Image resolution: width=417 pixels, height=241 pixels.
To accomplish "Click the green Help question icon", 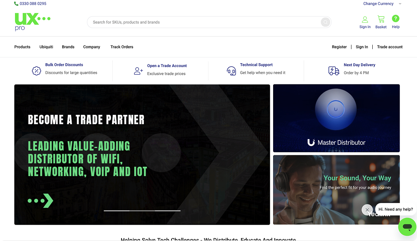I will point(395,19).
